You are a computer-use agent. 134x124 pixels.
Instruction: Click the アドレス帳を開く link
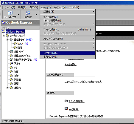click(77, 101)
